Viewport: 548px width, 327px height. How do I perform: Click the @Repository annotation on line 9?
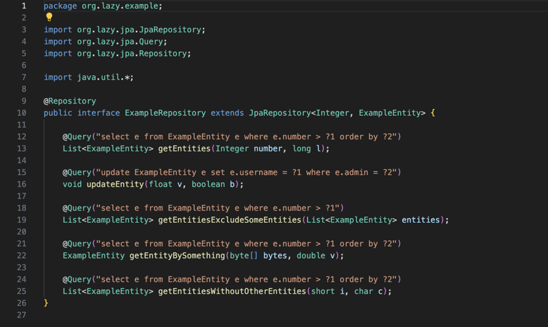click(x=70, y=101)
